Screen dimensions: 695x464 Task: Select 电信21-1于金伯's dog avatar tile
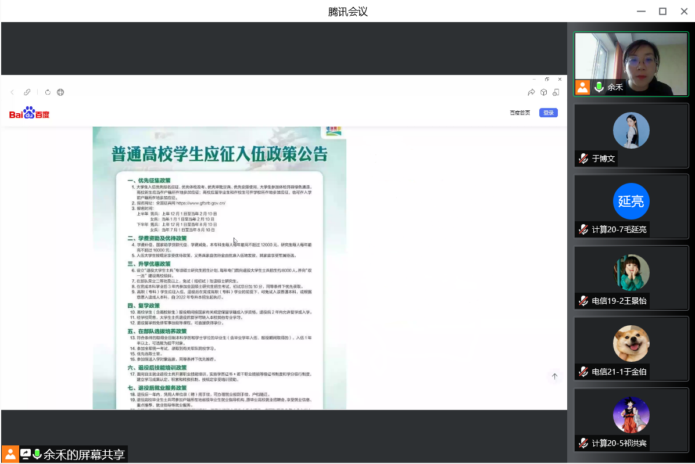pyautogui.click(x=631, y=347)
